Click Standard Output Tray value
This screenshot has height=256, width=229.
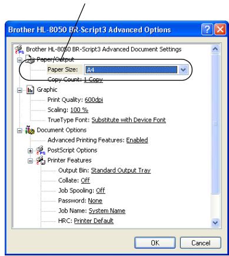pos(121,171)
